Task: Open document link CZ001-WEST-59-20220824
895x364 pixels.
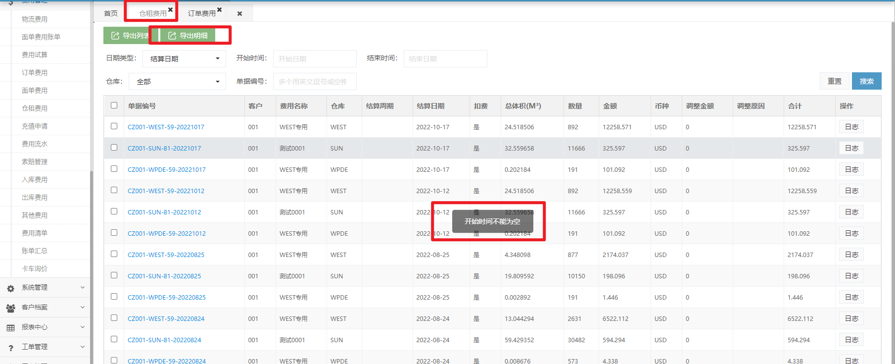Action: click(x=166, y=319)
